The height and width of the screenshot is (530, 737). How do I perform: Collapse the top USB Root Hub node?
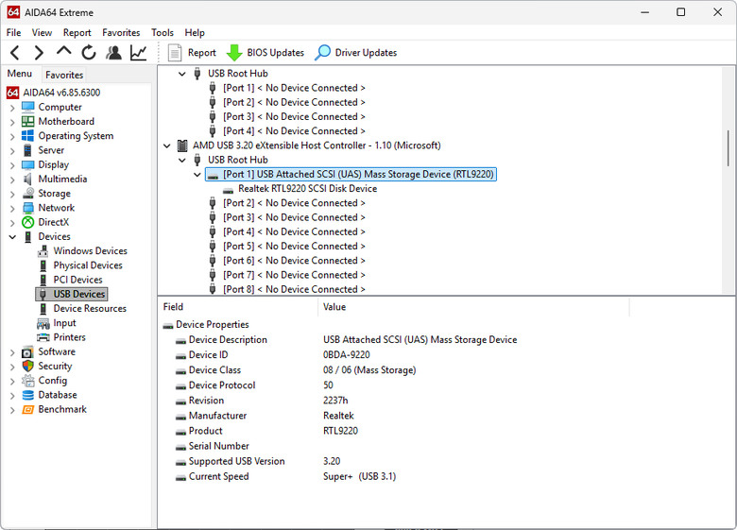click(x=182, y=74)
